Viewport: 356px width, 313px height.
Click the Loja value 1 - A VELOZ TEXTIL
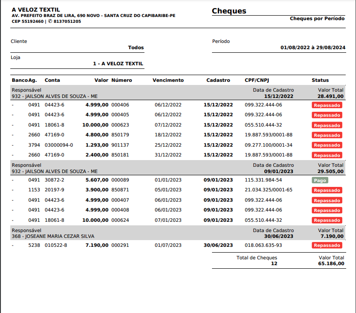(118, 64)
